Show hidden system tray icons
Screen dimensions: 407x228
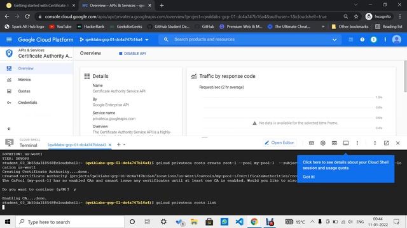pos(312,222)
